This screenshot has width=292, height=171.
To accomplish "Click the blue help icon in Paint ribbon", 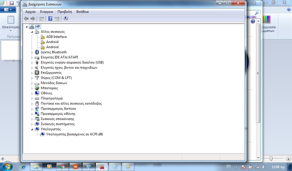I will [x=289, y=10].
